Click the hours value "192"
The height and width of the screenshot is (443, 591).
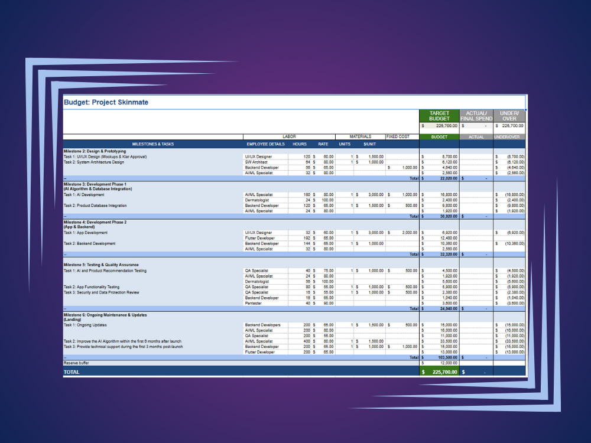click(x=306, y=238)
